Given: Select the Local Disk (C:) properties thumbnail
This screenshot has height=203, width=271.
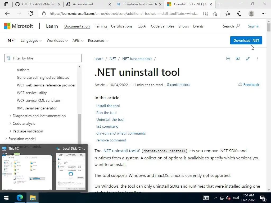Looking at the screenshot, I should point(71,168).
